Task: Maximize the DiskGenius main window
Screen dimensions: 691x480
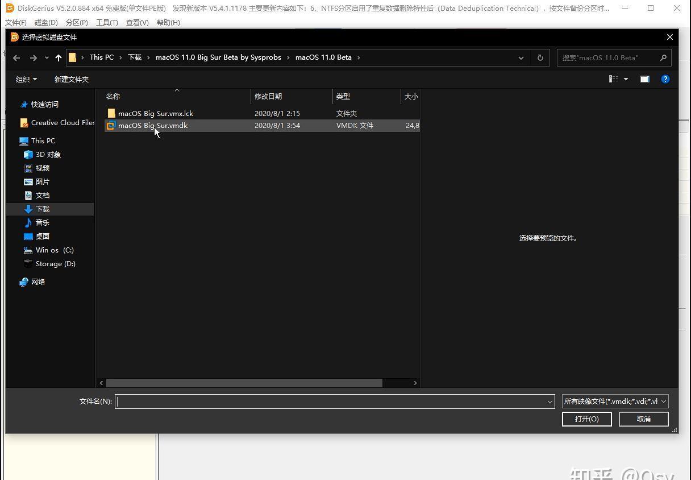Action: [x=651, y=8]
